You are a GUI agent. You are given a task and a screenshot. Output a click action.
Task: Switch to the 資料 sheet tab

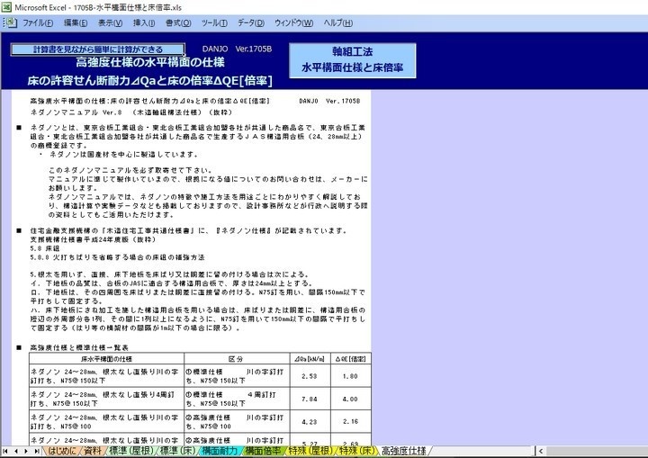click(93, 451)
